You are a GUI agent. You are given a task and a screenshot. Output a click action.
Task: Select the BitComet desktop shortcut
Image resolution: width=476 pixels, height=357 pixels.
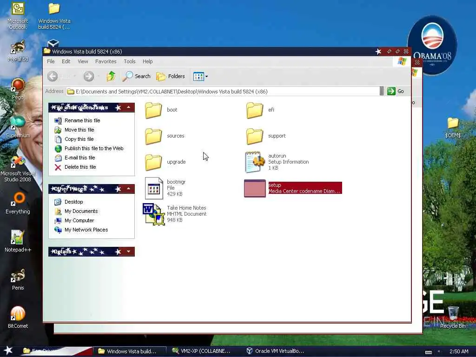point(18,317)
